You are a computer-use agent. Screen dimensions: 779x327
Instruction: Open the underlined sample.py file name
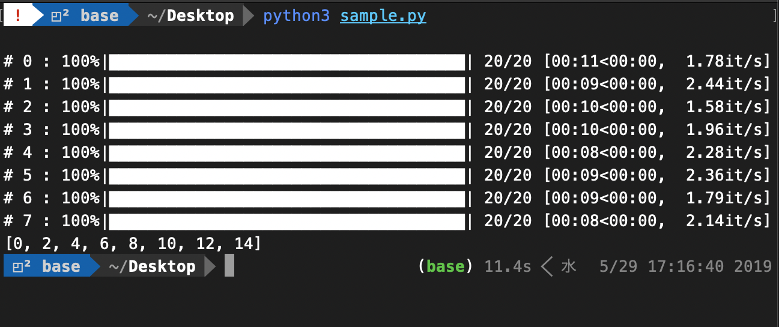tap(383, 16)
